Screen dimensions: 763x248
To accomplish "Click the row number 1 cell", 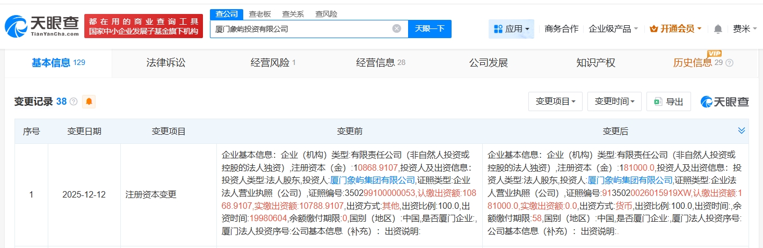I will pos(31,194).
